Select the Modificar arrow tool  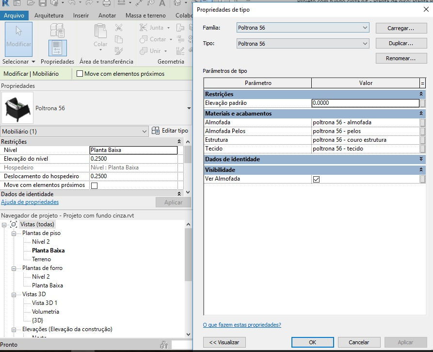click(x=18, y=39)
